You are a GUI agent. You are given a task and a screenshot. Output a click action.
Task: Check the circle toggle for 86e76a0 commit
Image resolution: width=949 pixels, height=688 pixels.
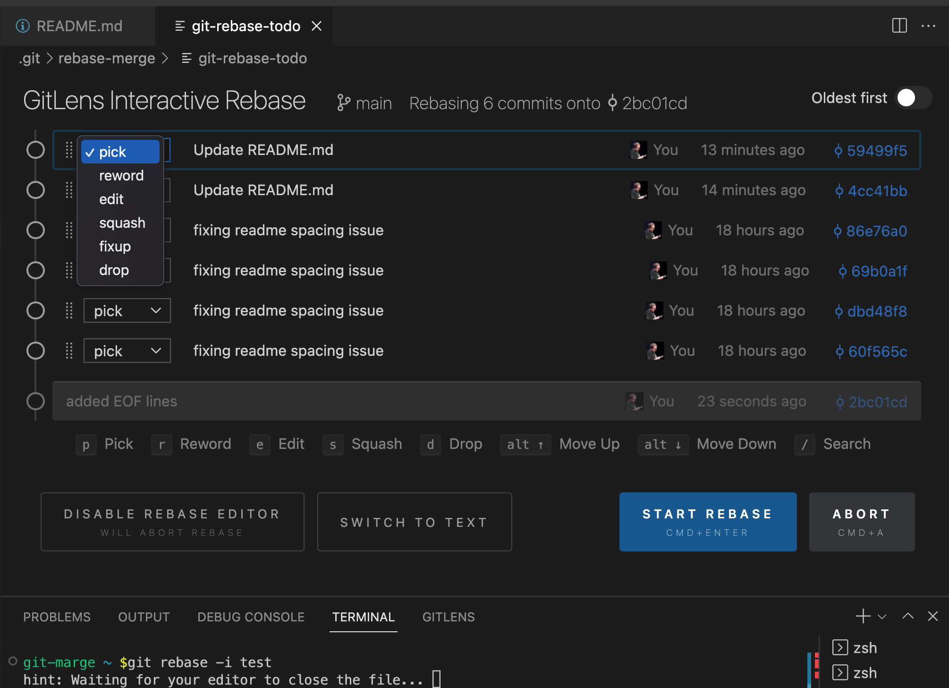pyautogui.click(x=37, y=229)
